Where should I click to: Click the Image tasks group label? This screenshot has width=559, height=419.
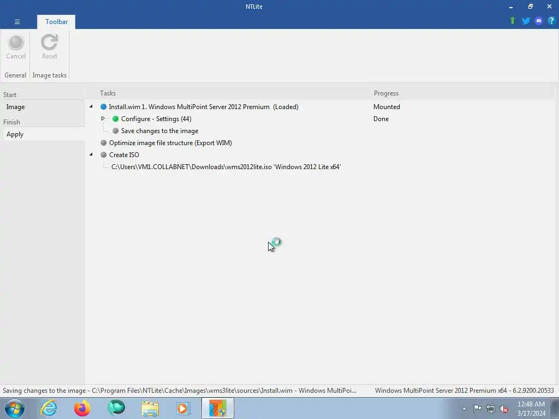pos(50,75)
